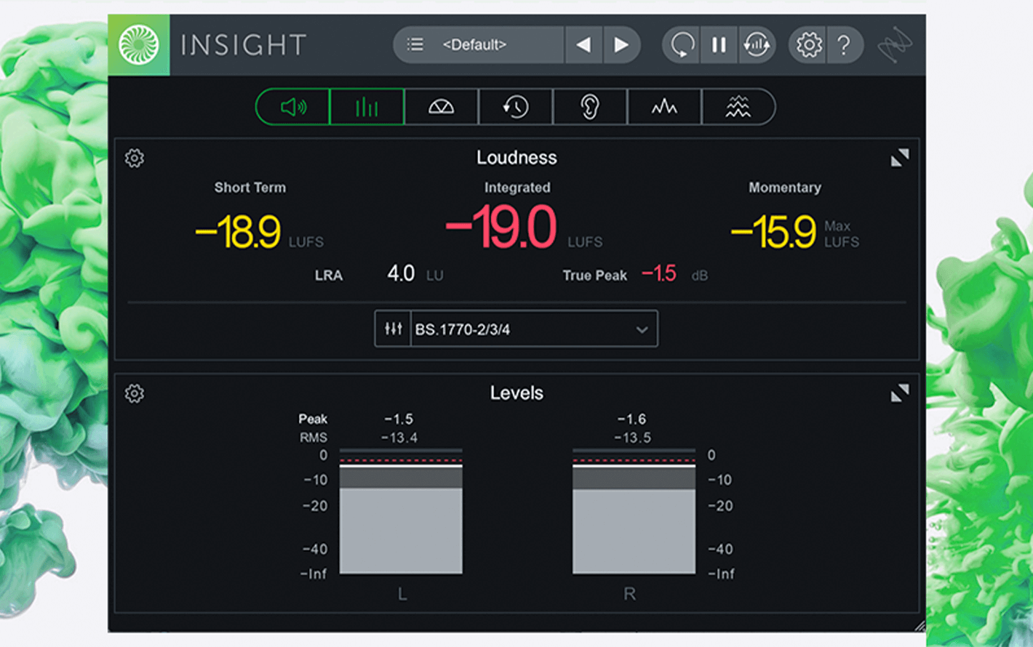The width and height of the screenshot is (1033, 647).
Task: Open Insight global settings gear
Action: click(809, 45)
